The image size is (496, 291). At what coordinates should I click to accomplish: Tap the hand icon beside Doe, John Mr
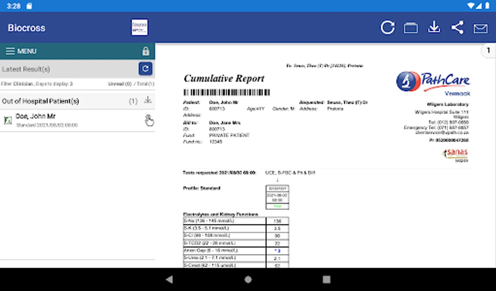[149, 120]
